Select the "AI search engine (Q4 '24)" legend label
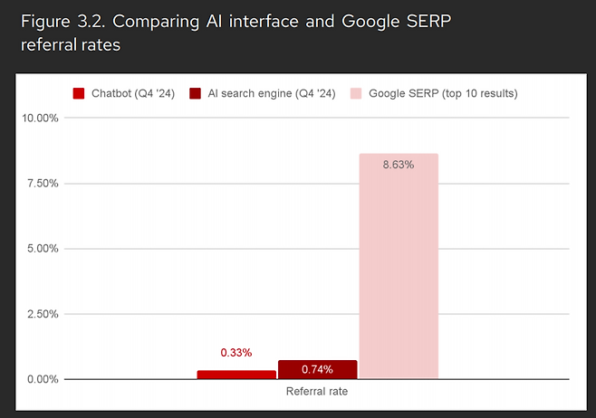 tap(269, 93)
